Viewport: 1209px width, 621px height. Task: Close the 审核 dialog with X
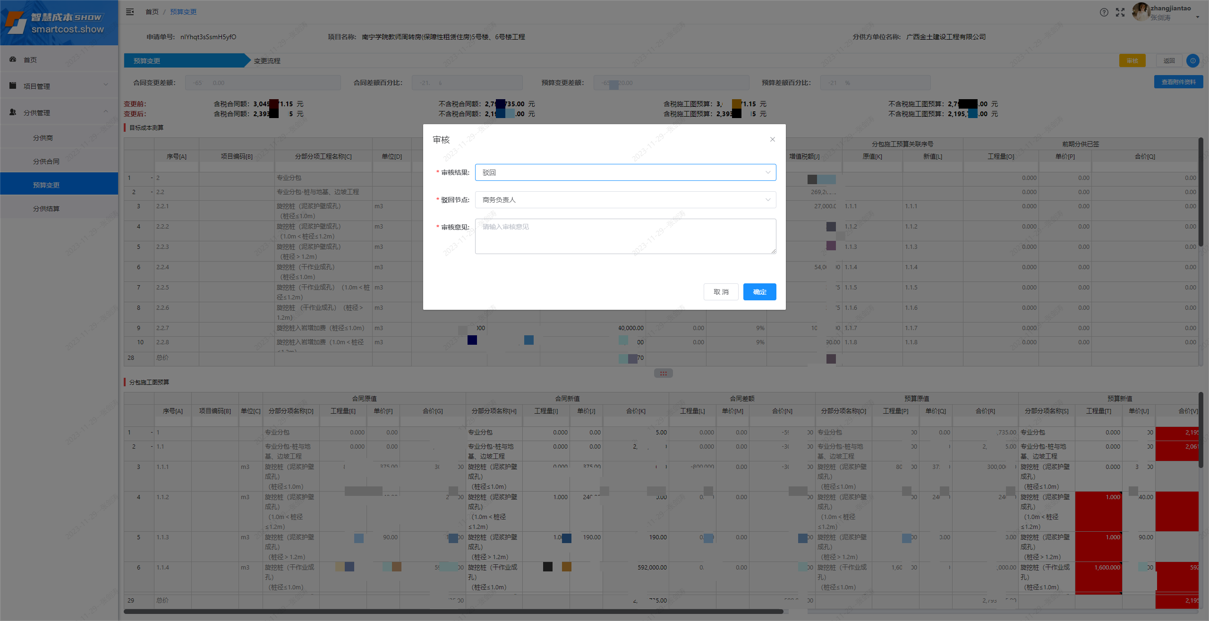pyautogui.click(x=773, y=139)
